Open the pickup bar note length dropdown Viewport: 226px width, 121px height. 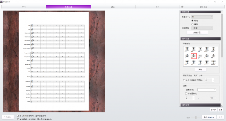(210, 80)
